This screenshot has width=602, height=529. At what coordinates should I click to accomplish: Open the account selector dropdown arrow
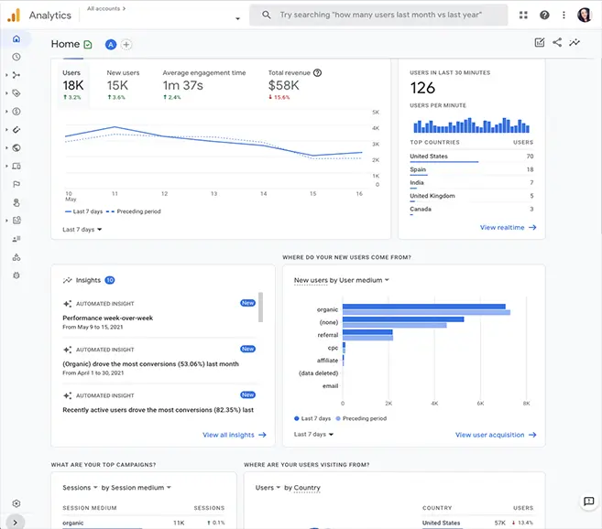click(237, 18)
